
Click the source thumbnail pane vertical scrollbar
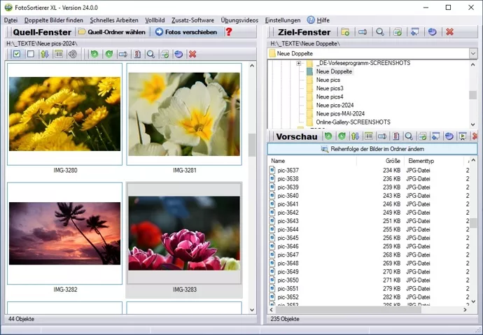point(252,143)
